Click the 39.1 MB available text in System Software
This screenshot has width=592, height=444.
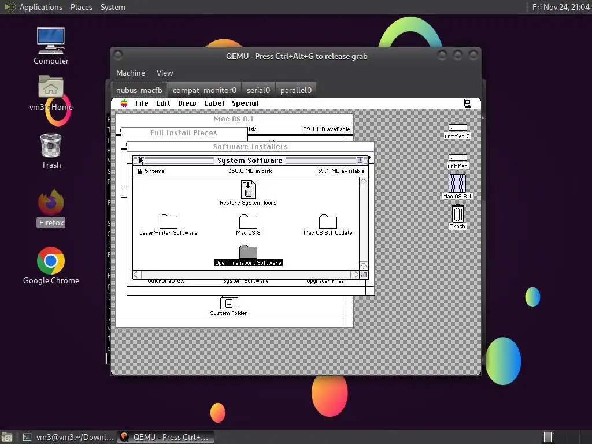341,171
